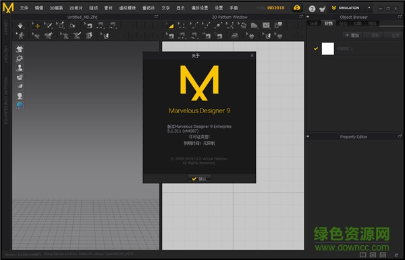Viewport: 405px width, 260px height.
Task: Choose the Edit Curvature tool in 2D toolbar
Action: coord(194,26)
